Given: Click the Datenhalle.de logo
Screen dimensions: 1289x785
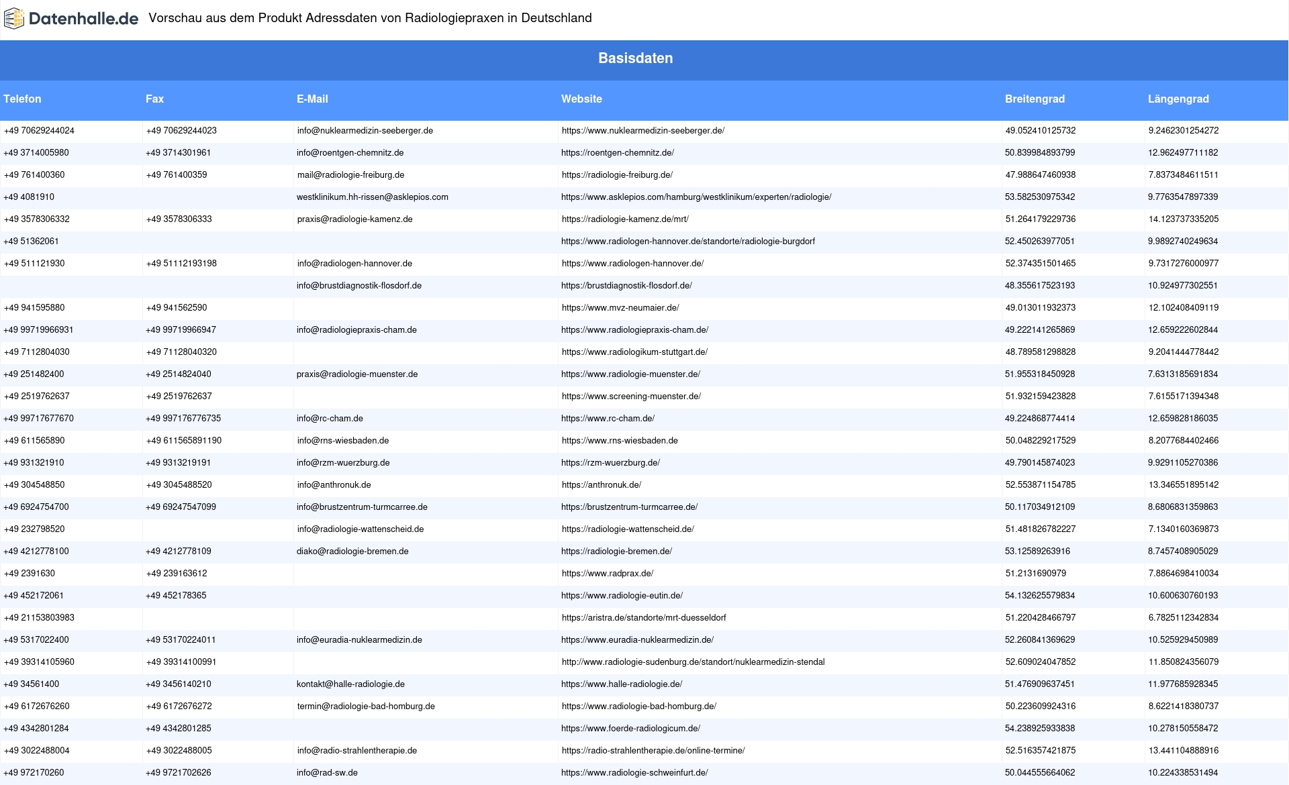Looking at the screenshot, I should (71, 19).
